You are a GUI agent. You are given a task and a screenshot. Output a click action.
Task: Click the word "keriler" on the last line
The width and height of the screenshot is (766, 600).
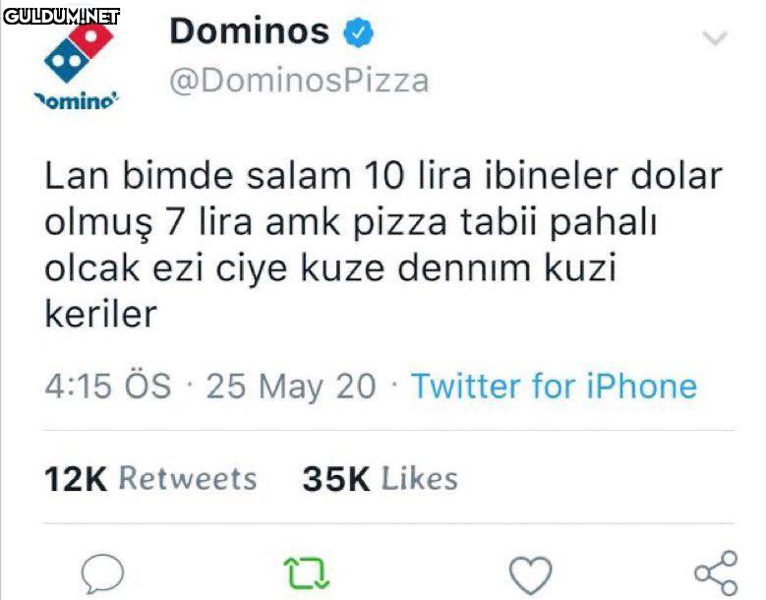point(101,314)
